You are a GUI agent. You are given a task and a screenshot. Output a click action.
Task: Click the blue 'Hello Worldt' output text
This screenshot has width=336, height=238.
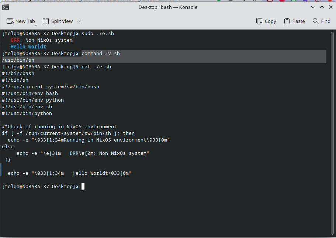click(x=28, y=47)
